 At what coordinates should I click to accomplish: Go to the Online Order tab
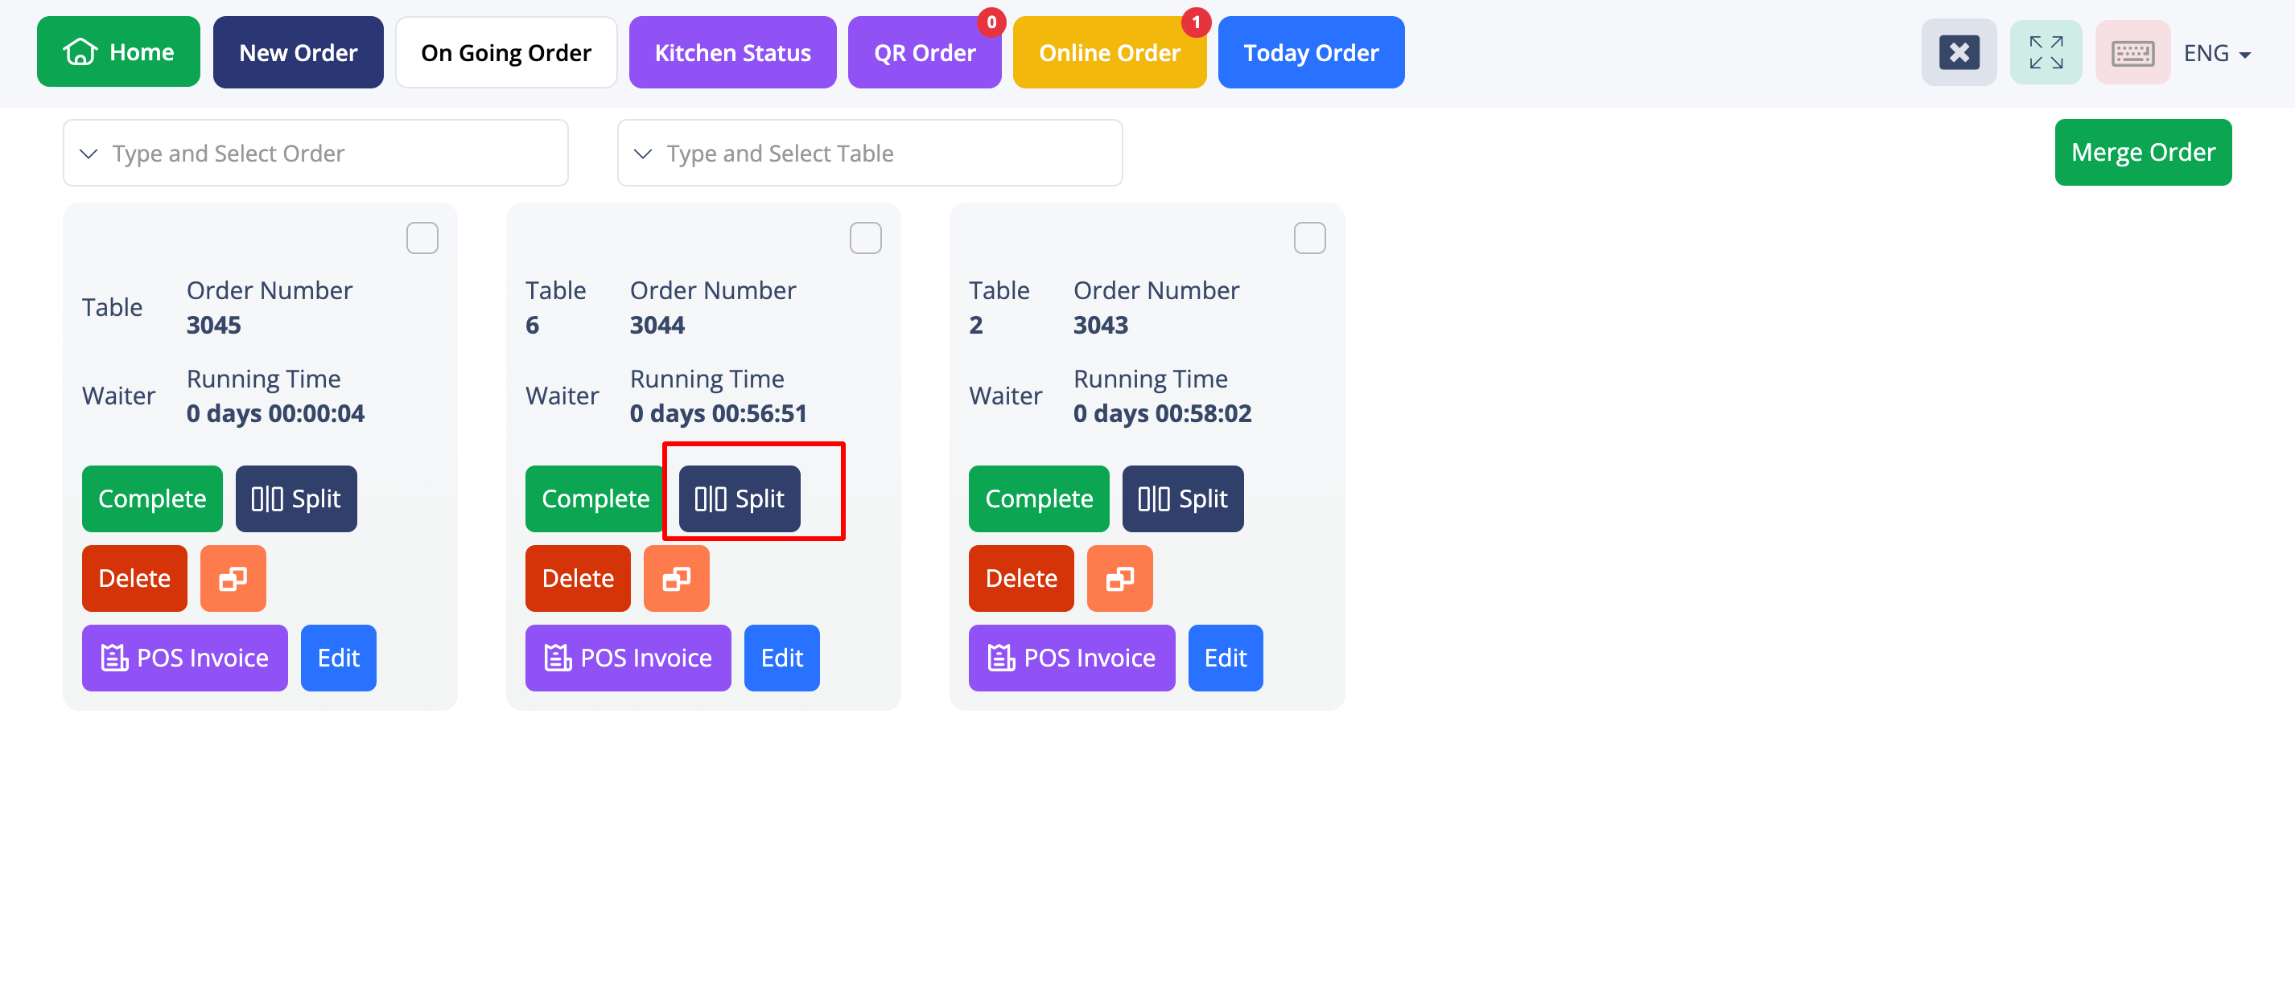tap(1109, 52)
